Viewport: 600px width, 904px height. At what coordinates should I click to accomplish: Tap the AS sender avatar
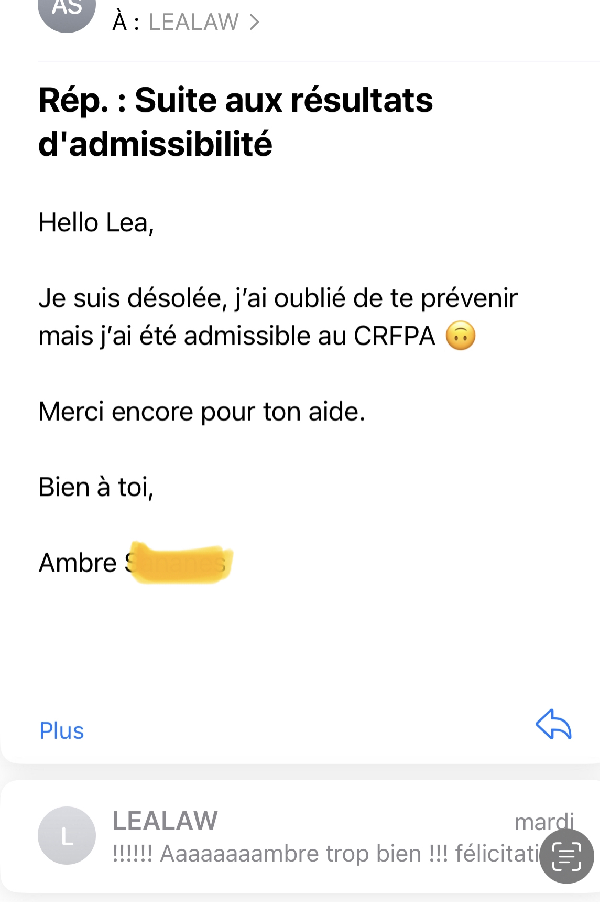click(x=67, y=10)
